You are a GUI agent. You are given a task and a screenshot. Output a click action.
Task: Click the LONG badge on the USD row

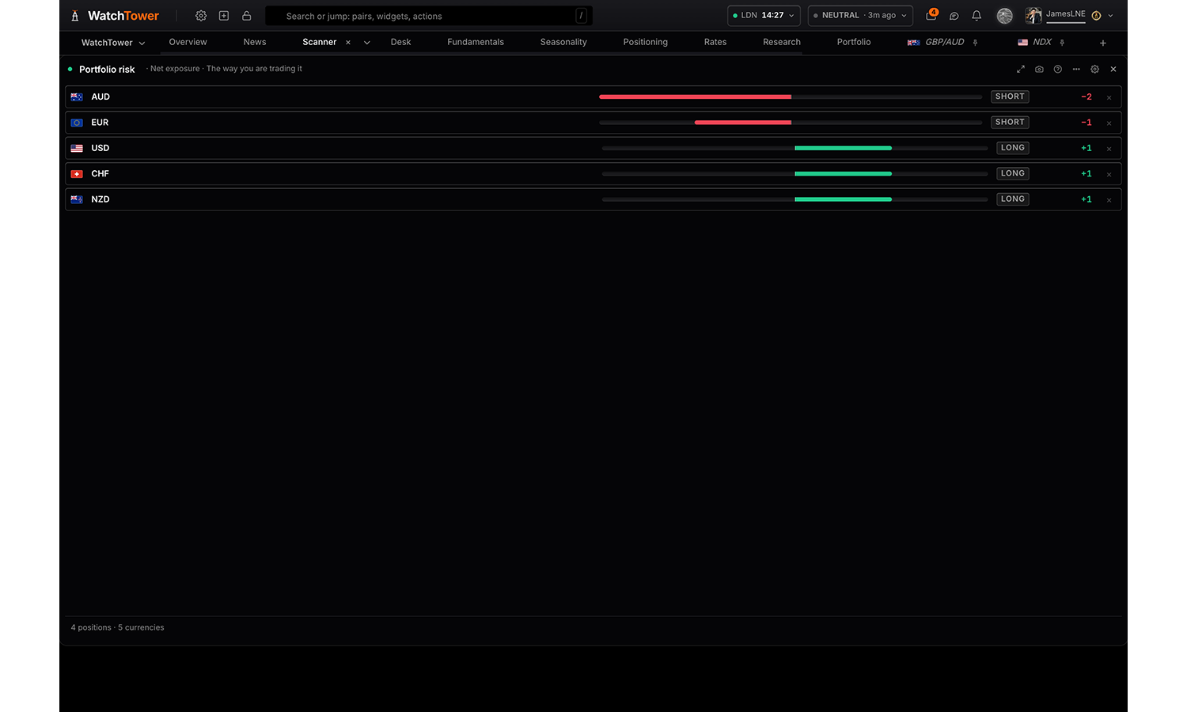pos(1013,148)
